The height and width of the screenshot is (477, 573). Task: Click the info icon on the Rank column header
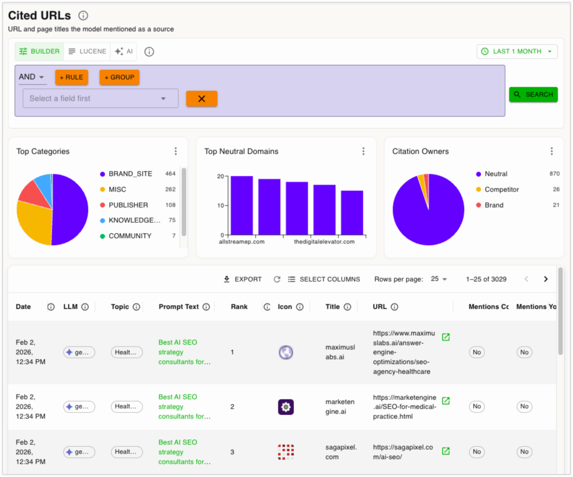coord(267,307)
